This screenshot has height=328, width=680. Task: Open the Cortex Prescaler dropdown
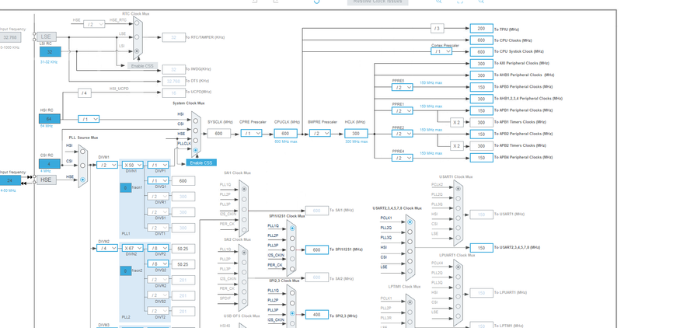click(441, 51)
